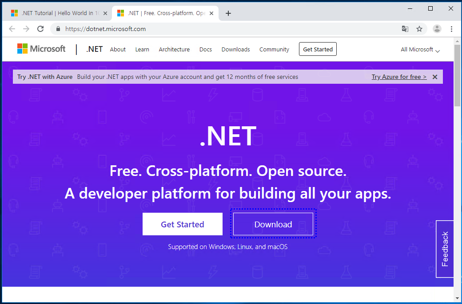Close the '.NET | Free. Cross-platform' tab
The image size is (462, 304).
pyautogui.click(x=211, y=13)
